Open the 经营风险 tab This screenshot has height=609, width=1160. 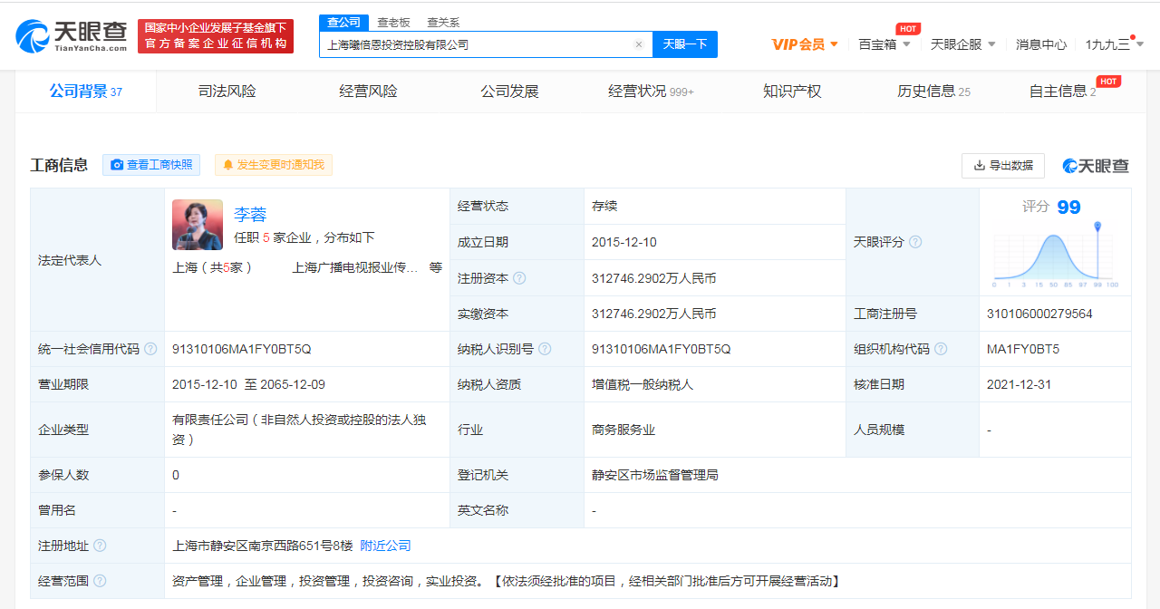tap(369, 92)
